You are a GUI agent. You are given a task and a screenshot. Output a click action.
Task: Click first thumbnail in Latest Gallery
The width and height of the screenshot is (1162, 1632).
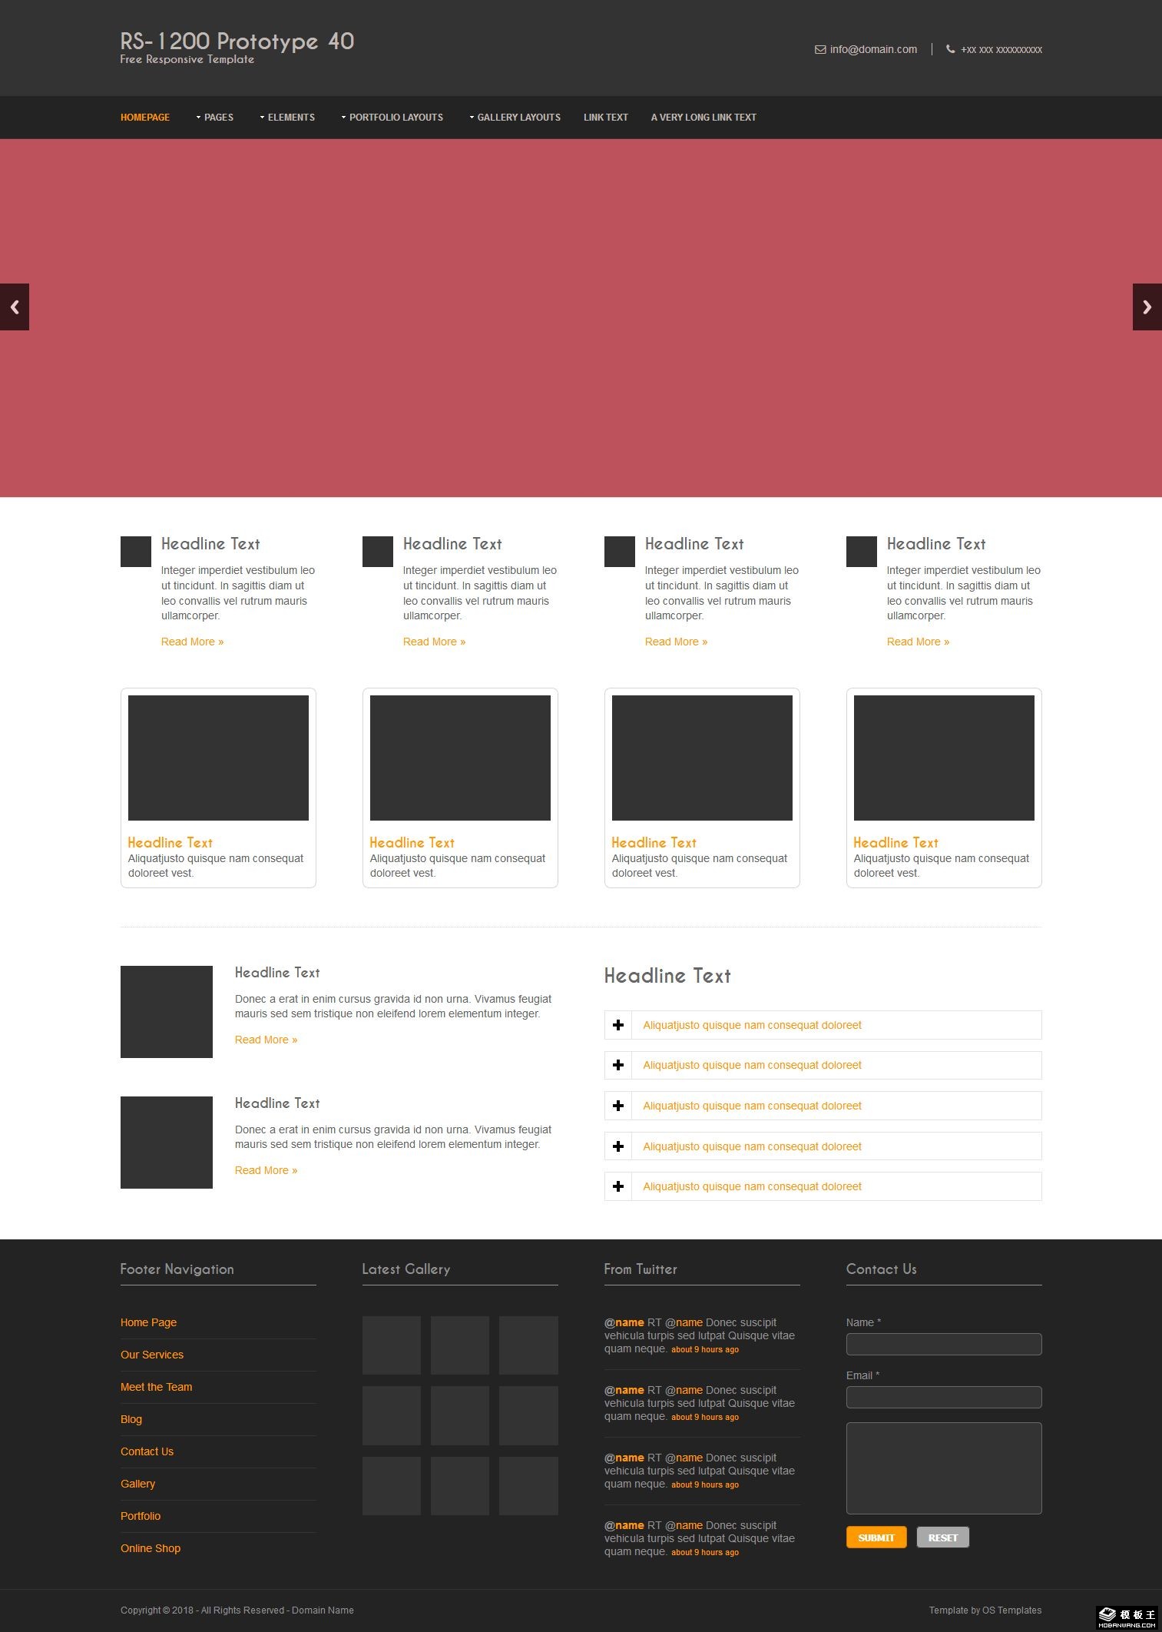(x=392, y=1345)
